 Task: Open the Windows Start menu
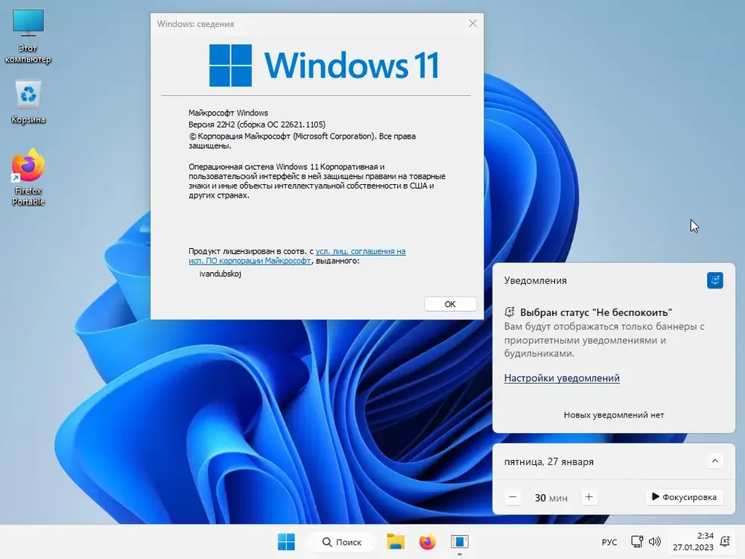(x=286, y=542)
